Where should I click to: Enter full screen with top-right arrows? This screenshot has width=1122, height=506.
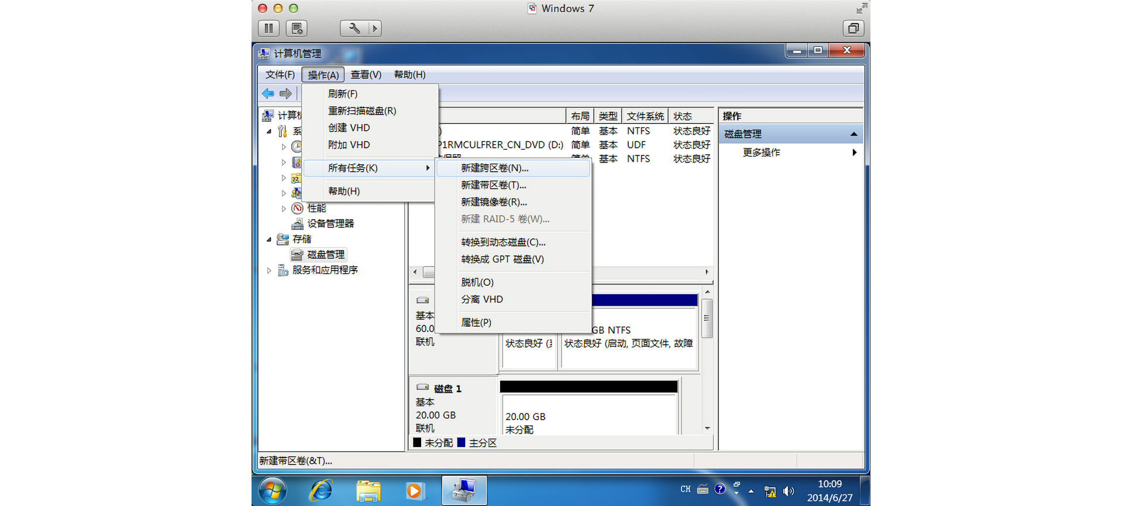coord(862,8)
